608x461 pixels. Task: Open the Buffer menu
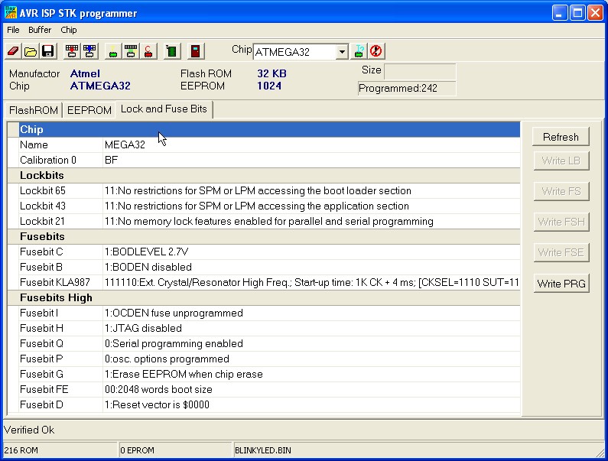[x=40, y=30]
